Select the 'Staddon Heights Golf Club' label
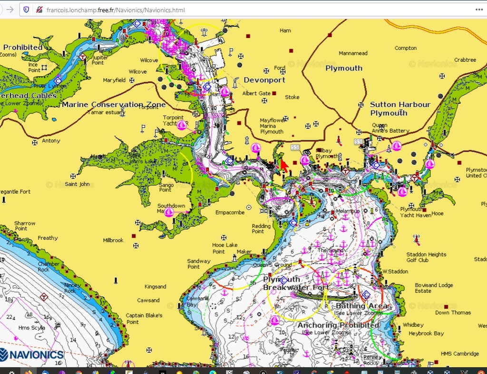The width and height of the screenshot is (487, 374). [426, 257]
